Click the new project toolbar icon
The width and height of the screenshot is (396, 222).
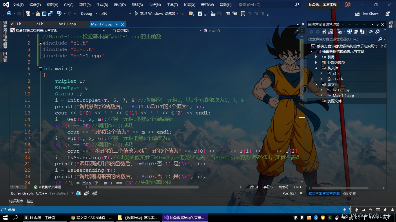(28, 13)
